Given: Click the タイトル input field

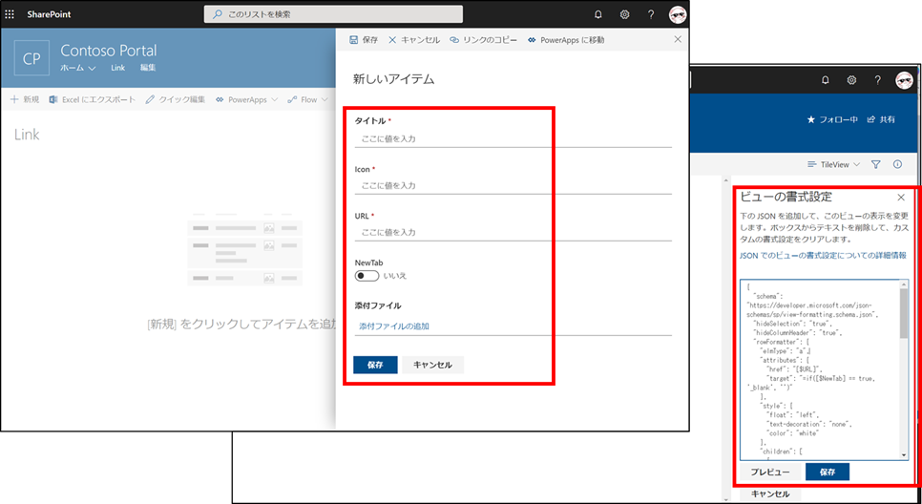Looking at the screenshot, I should tap(513, 138).
